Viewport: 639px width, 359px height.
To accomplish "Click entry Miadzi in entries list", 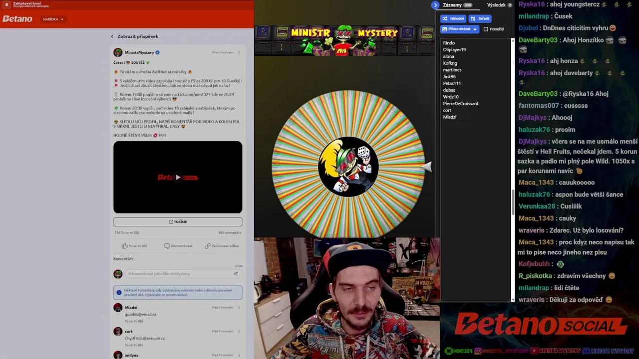I will [449, 117].
